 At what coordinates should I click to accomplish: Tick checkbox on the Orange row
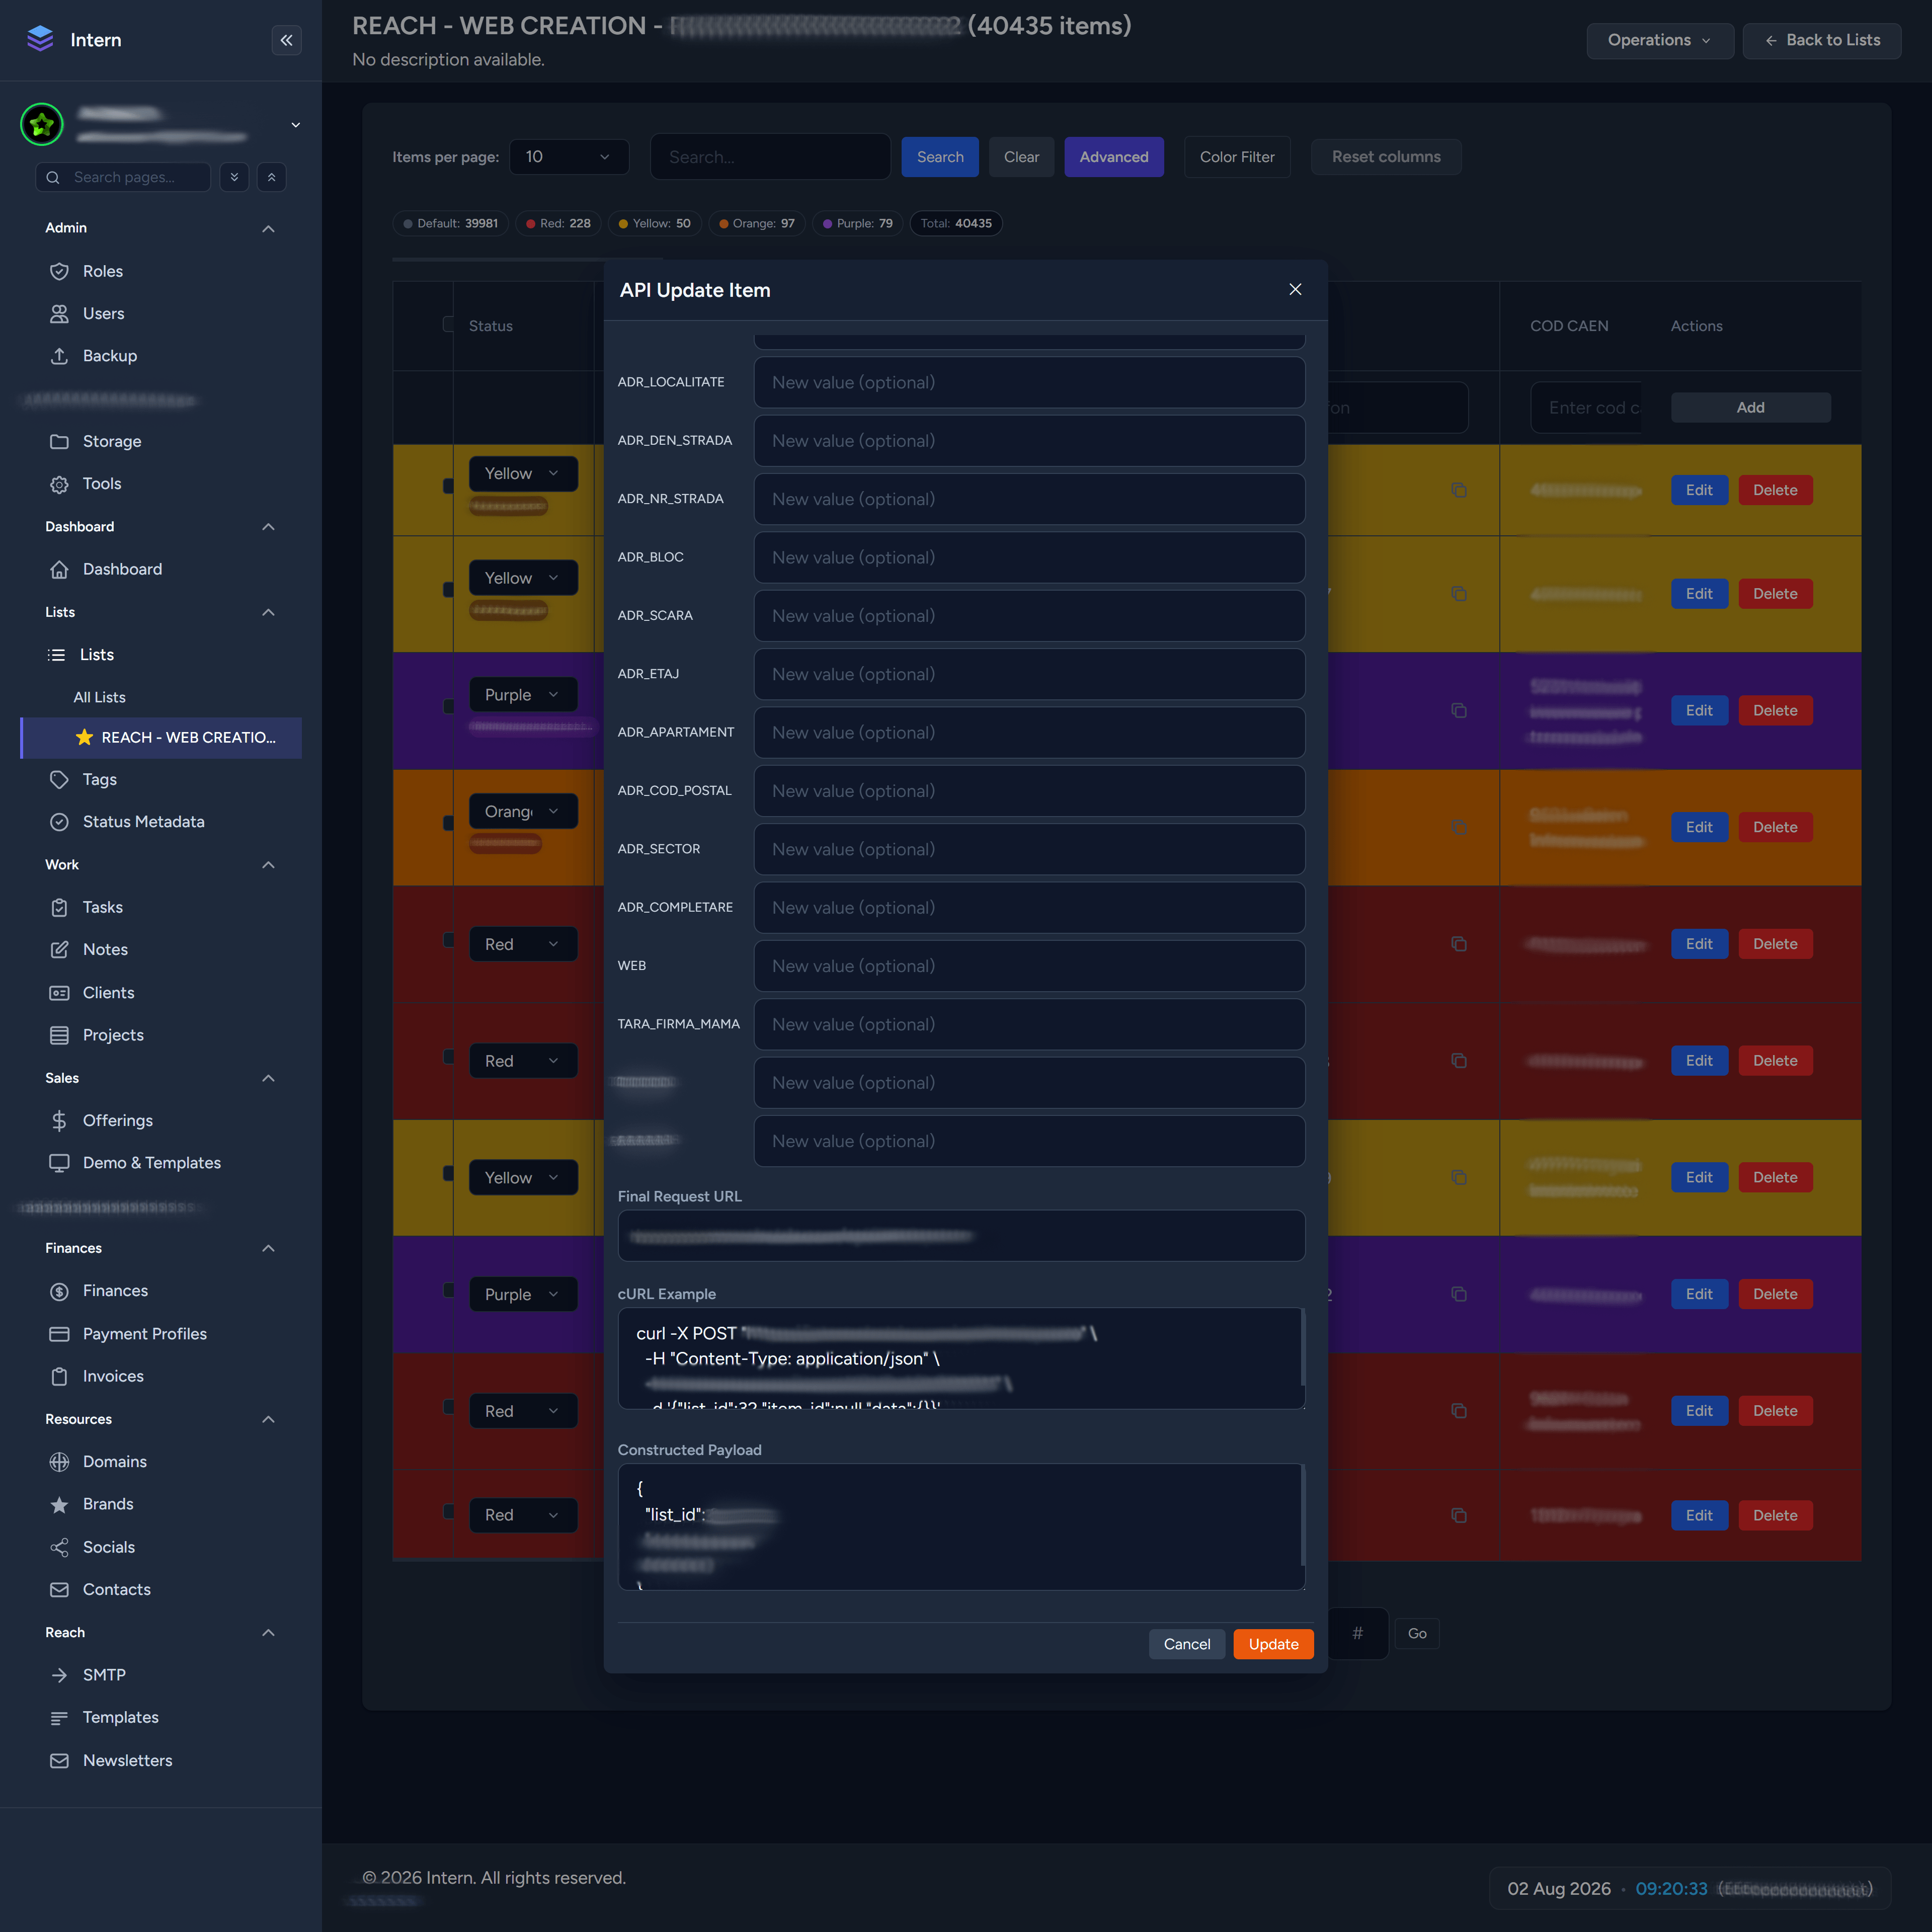point(447,823)
